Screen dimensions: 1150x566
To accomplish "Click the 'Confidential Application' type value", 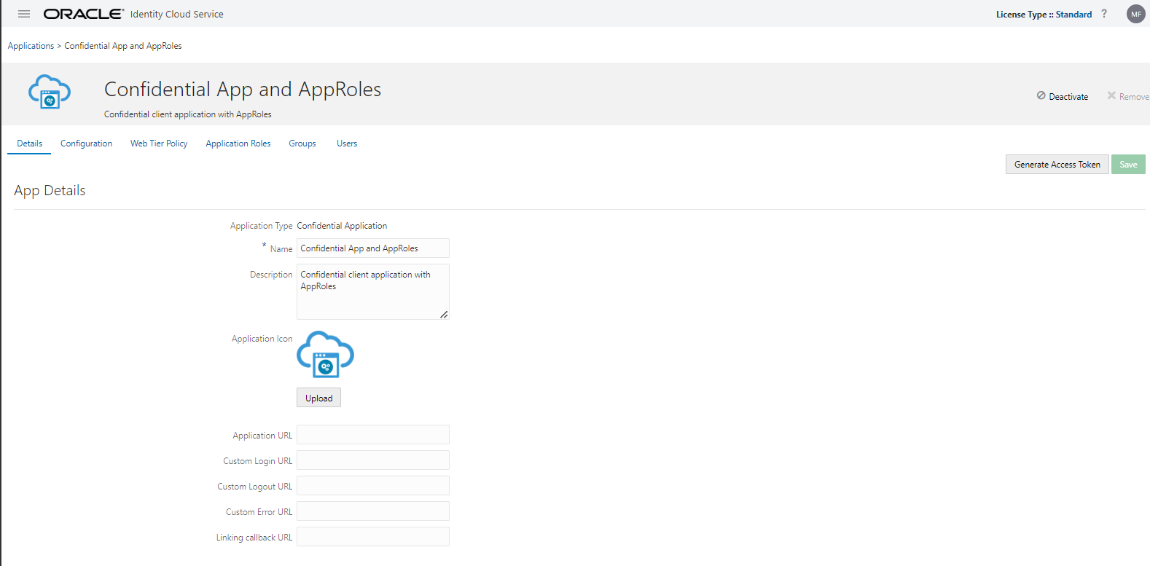I will tap(342, 226).
